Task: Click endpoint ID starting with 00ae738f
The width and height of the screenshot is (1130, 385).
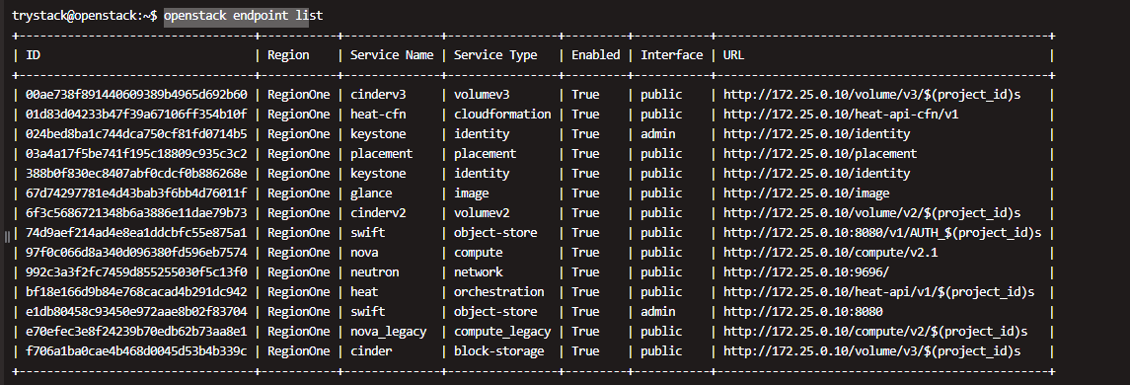Action: pos(137,95)
